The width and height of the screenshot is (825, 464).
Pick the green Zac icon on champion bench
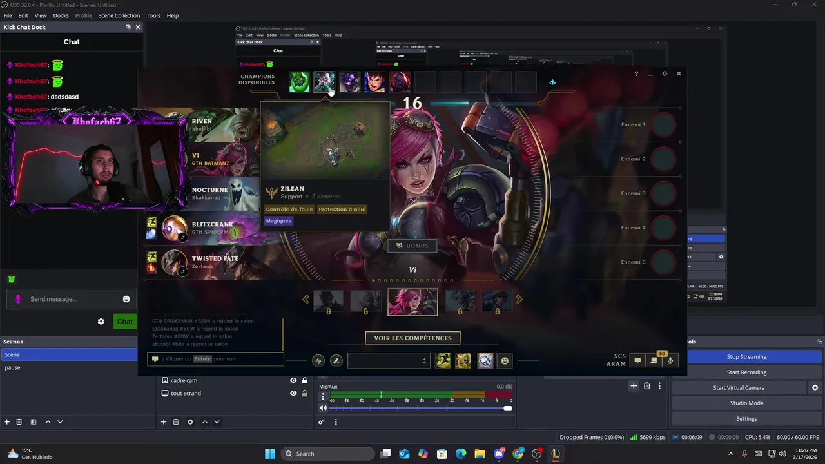coord(299,82)
